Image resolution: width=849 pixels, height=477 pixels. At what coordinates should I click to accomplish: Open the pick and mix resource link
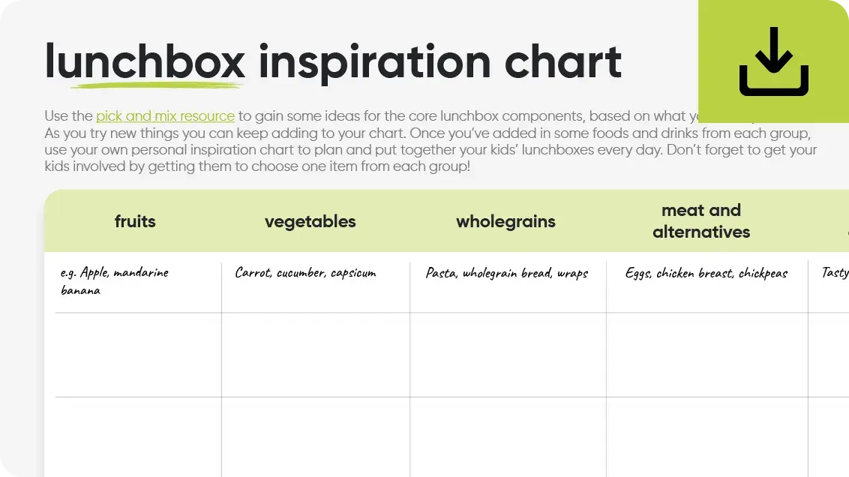pos(165,116)
